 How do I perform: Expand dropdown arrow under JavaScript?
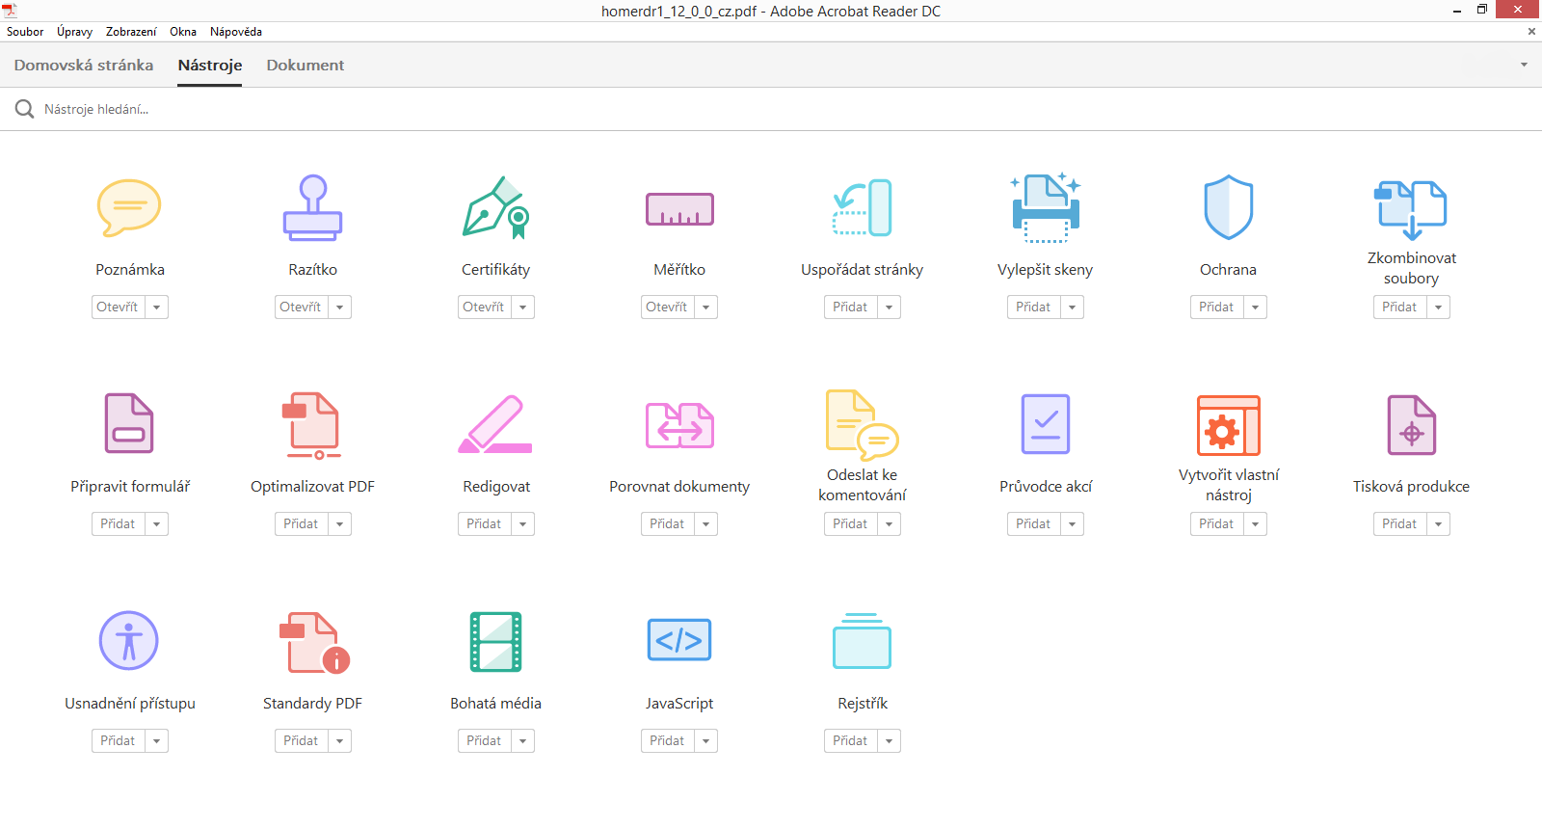706,740
